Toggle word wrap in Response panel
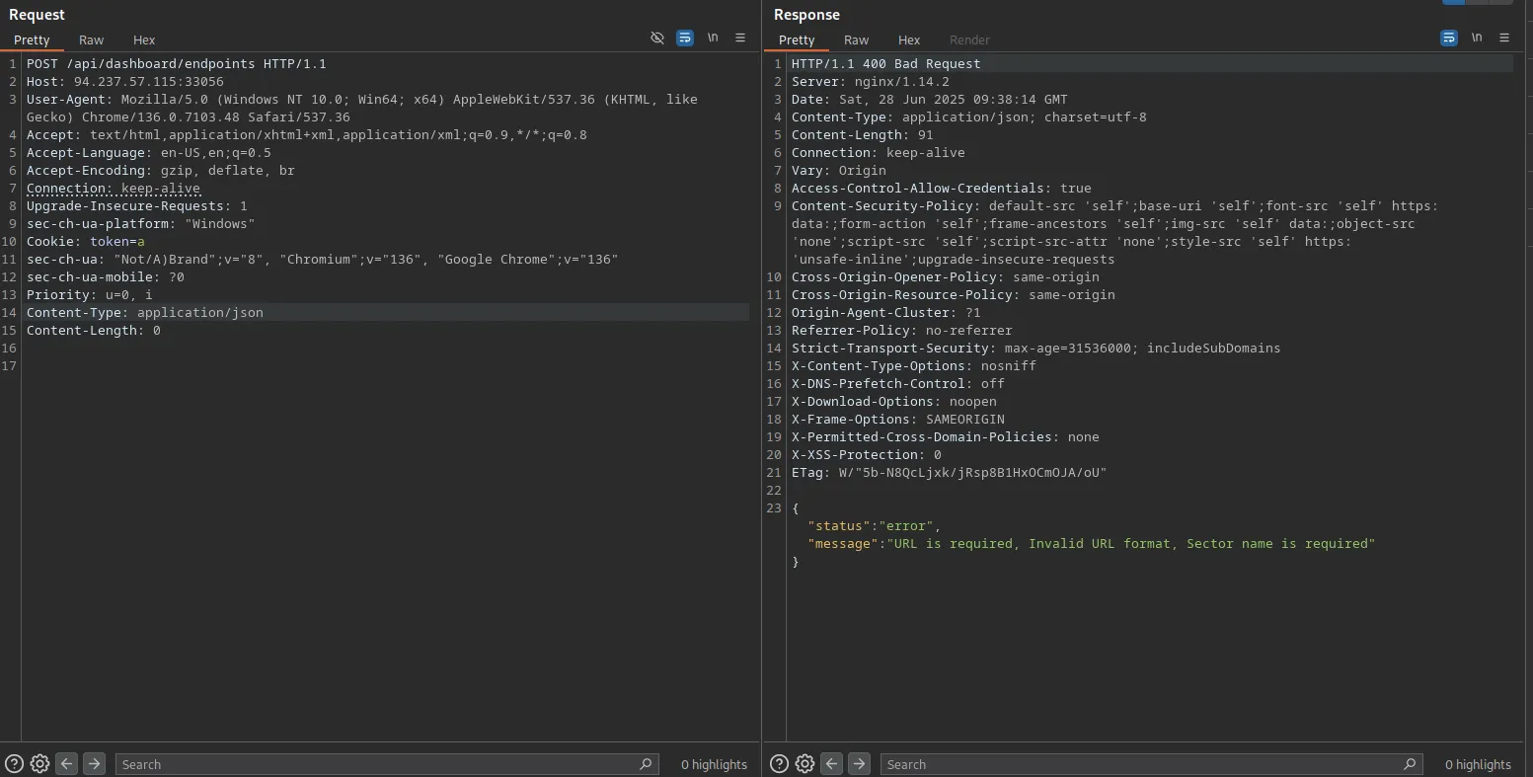Image resolution: width=1533 pixels, height=777 pixels. click(1449, 39)
